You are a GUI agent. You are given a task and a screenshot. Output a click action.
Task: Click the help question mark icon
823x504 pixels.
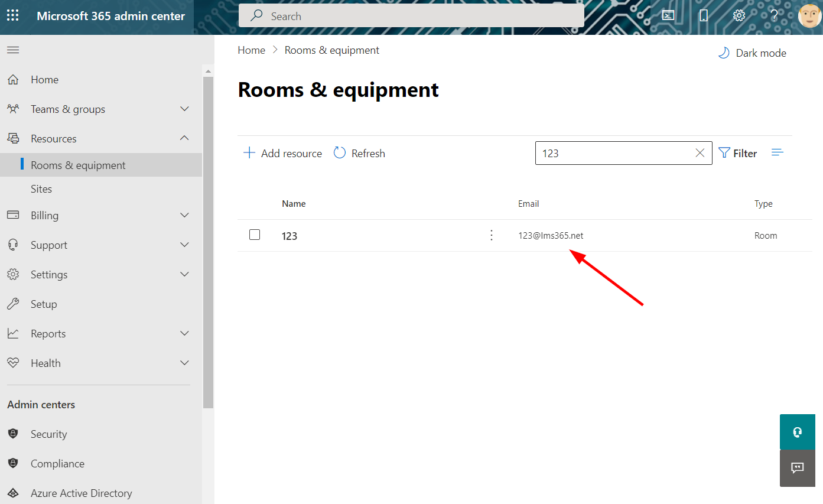coord(773,16)
